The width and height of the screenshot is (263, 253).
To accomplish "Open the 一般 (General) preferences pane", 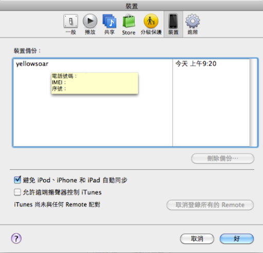I will coord(71,24).
